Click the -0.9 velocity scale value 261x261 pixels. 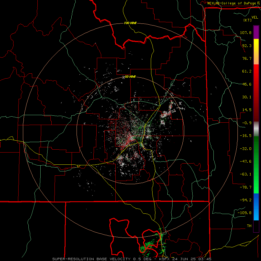point(247,123)
